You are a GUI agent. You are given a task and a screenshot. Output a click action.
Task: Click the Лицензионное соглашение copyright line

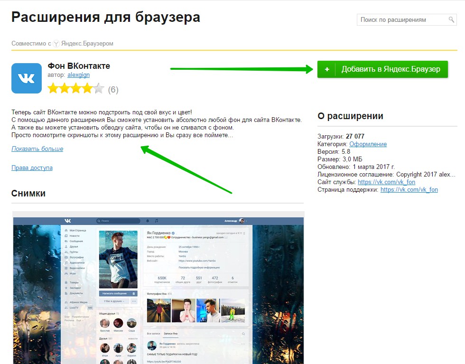[x=386, y=175]
